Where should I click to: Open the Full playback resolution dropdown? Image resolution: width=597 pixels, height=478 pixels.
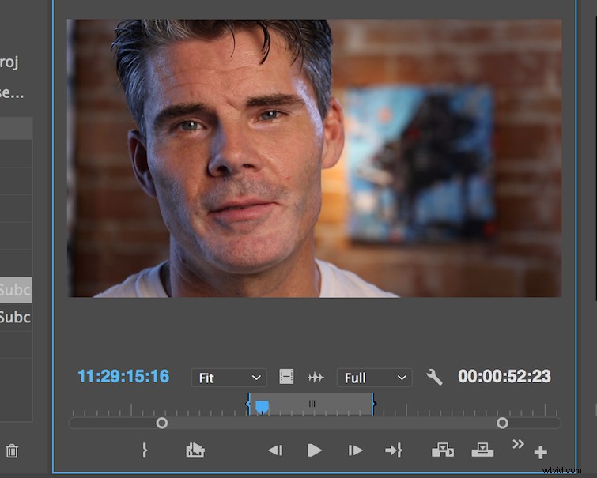click(374, 378)
